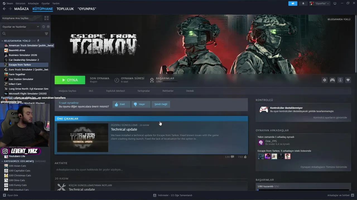Answer Hayır to the recommendation
Screen dimensions: 357x200
pos(141,104)
